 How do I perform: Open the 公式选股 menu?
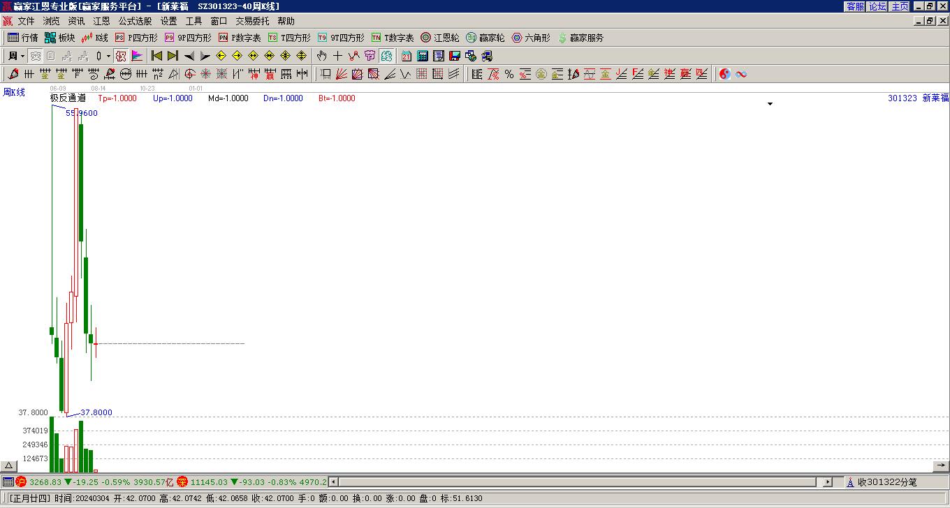135,21
